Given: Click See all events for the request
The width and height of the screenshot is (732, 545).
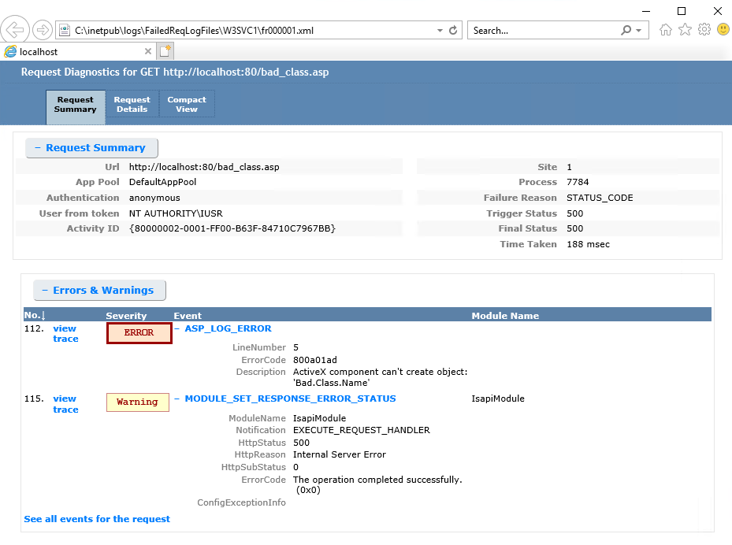Looking at the screenshot, I should point(97,519).
